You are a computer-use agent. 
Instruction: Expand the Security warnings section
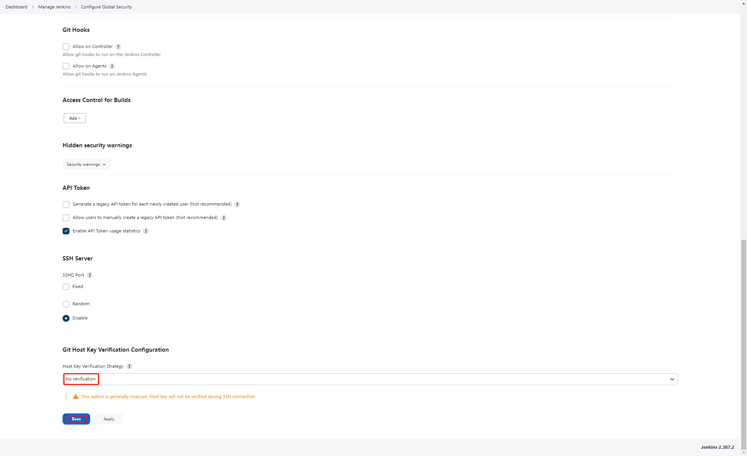tap(86, 164)
